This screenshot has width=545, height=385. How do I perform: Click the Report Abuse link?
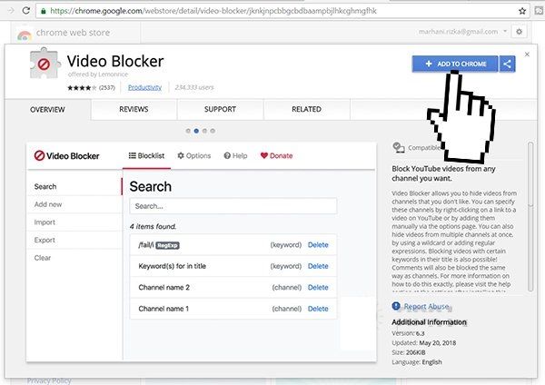[426, 307]
